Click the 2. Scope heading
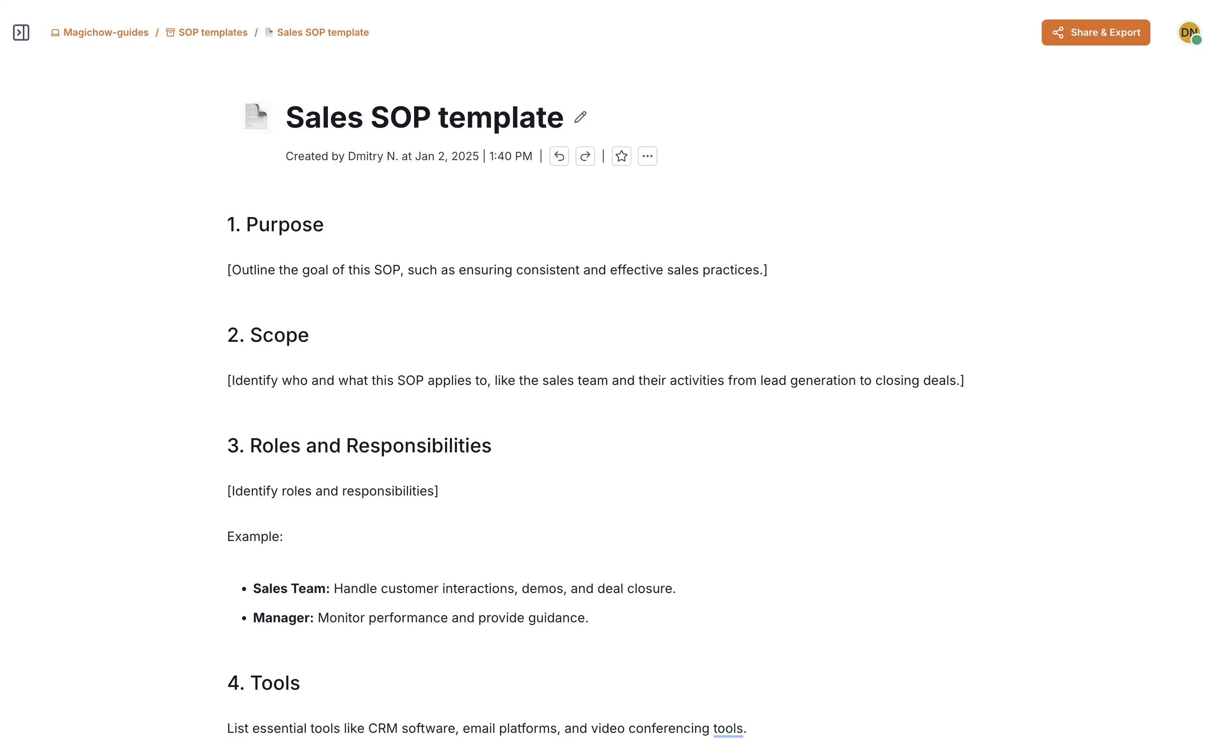1213x743 pixels. coord(268,335)
